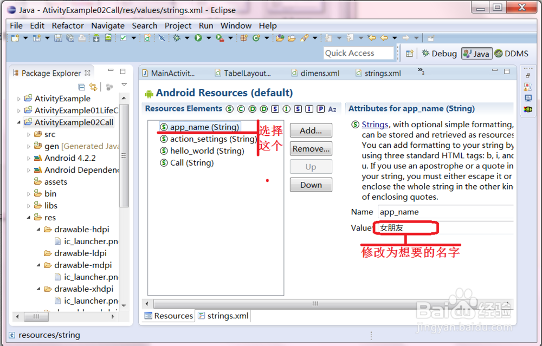The image size is (542, 346).
Task: Open the Android Virtual Device Manager icon
Action: 108,38
